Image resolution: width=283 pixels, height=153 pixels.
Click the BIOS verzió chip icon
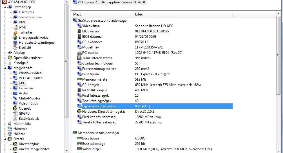click(79, 31)
